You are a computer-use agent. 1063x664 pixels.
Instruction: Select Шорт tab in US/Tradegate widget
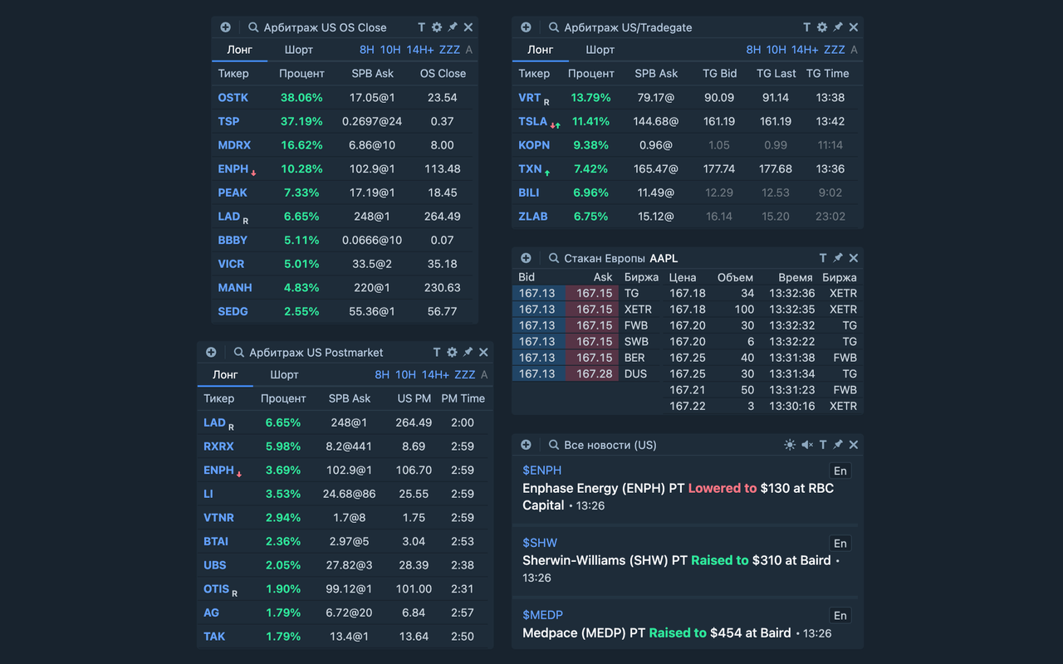[x=600, y=50]
